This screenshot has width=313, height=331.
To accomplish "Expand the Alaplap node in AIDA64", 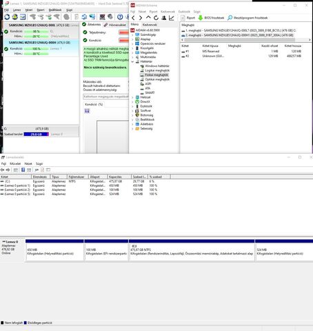I will [x=132, y=39].
